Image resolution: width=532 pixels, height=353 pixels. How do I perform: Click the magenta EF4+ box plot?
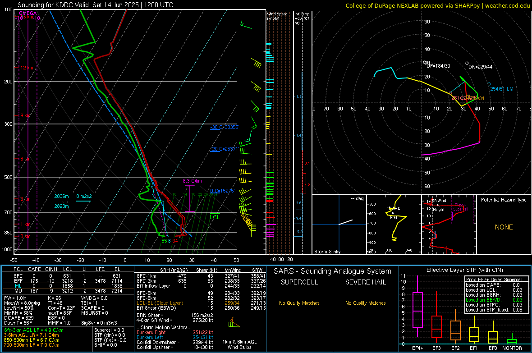coord(417,306)
